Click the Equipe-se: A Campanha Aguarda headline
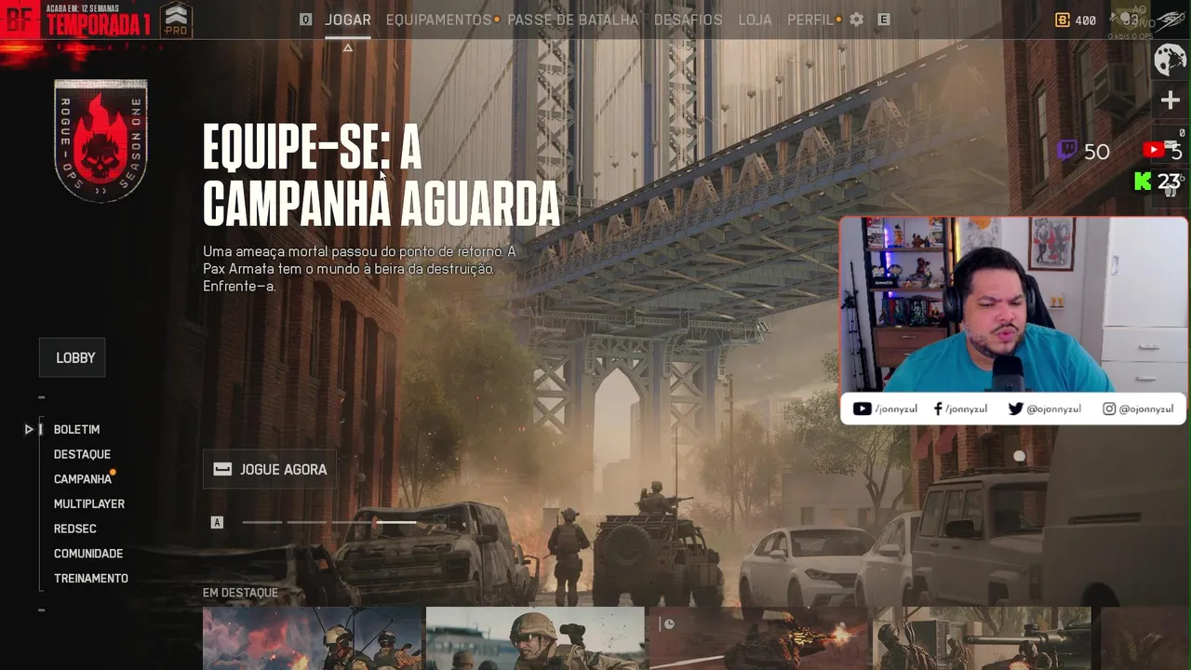1191x670 pixels. (381, 175)
